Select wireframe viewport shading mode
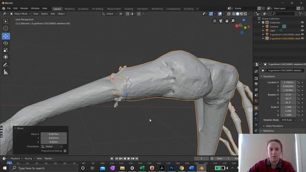Screen dimensions: 306x172 coord(234,14)
